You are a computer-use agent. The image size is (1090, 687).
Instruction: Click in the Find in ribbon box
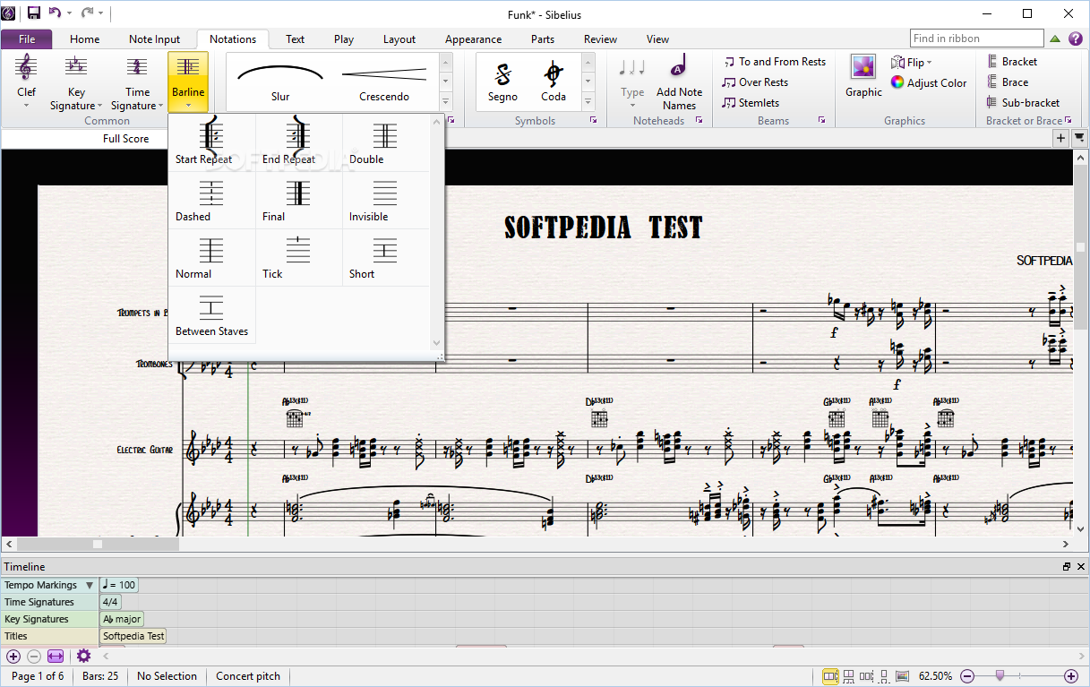pos(976,39)
